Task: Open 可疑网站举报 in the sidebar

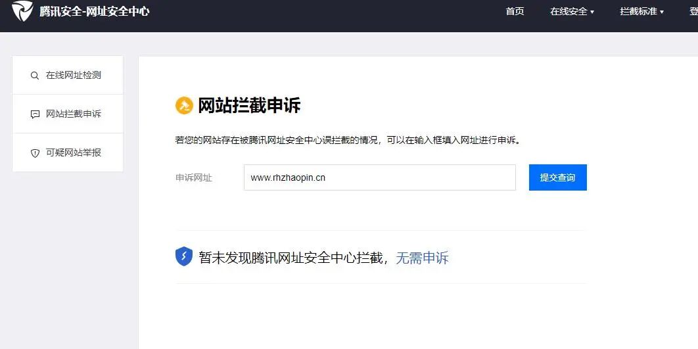Action: pyautogui.click(x=68, y=152)
